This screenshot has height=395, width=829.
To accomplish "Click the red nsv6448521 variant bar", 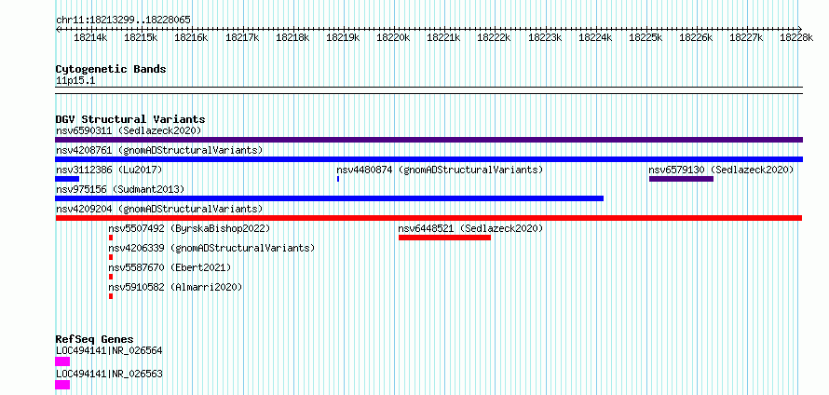I will pos(444,238).
